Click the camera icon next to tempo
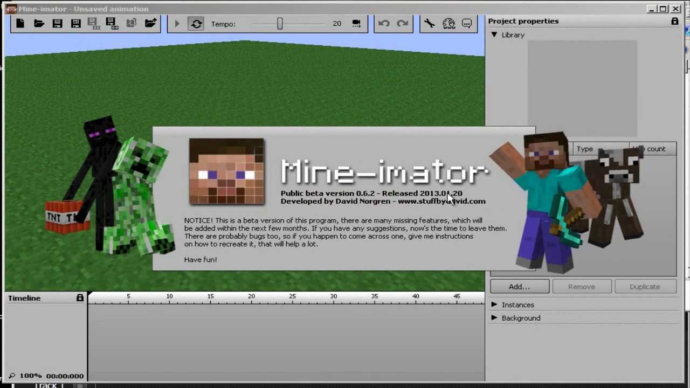The image size is (690, 388). coord(356,24)
